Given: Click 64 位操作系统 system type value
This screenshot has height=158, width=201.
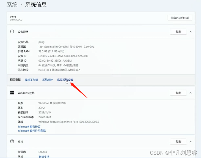Looking at the screenshot, I should point(58,65).
